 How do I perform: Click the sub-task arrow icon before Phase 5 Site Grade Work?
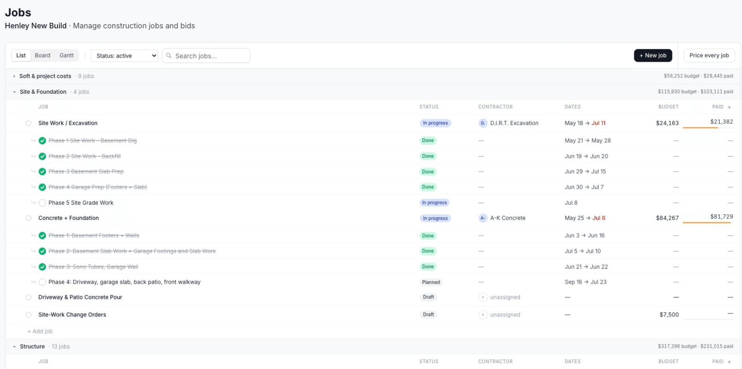(x=33, y=203)
